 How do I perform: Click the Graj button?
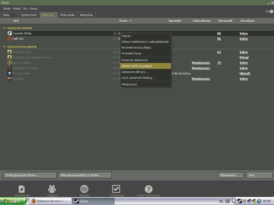(259, 175)
